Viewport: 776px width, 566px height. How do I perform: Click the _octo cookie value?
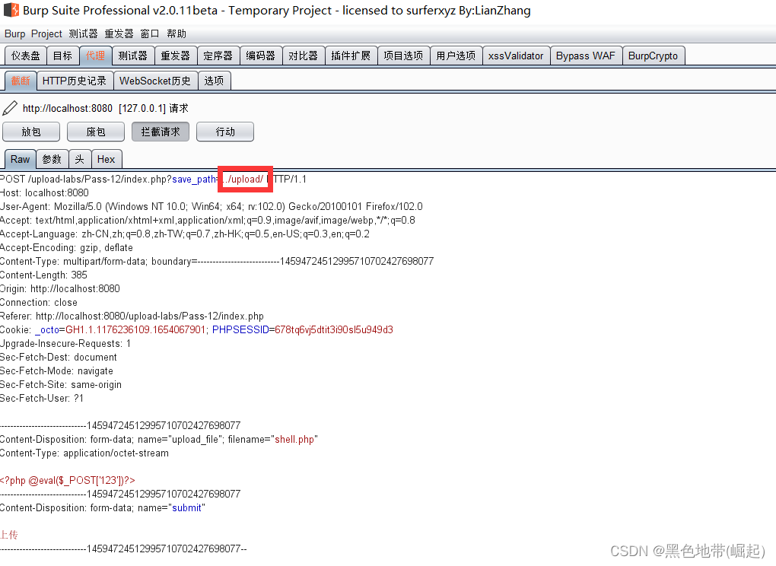pyautogui.click(x=135, y=329)
